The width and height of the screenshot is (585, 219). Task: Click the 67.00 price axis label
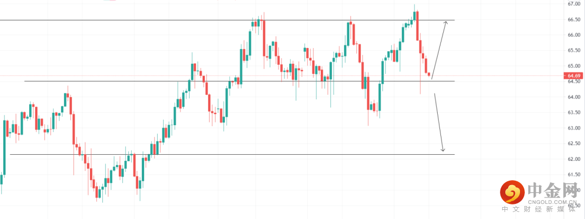pos(574,4)
